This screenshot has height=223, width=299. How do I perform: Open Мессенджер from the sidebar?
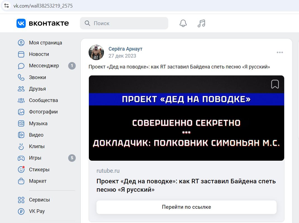coord(44,66)
